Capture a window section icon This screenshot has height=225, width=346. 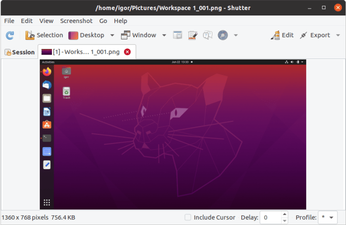point(178,35)
